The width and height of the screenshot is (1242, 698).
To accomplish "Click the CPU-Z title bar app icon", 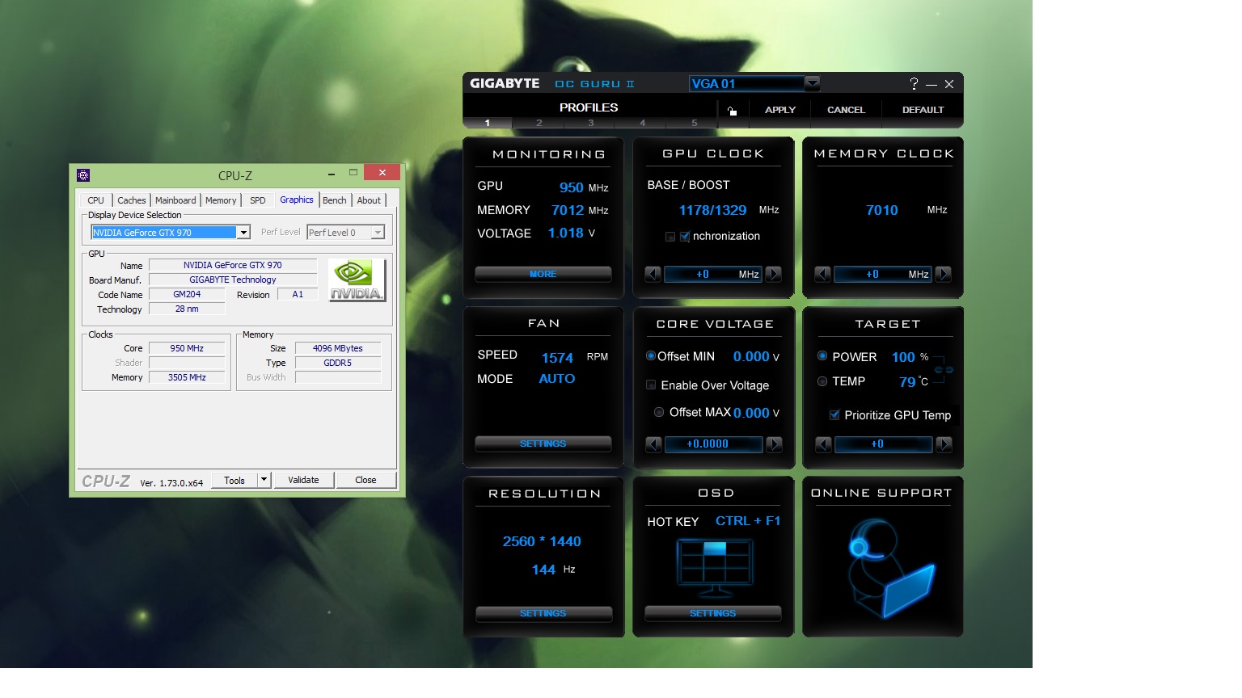I will pos(83,174).
